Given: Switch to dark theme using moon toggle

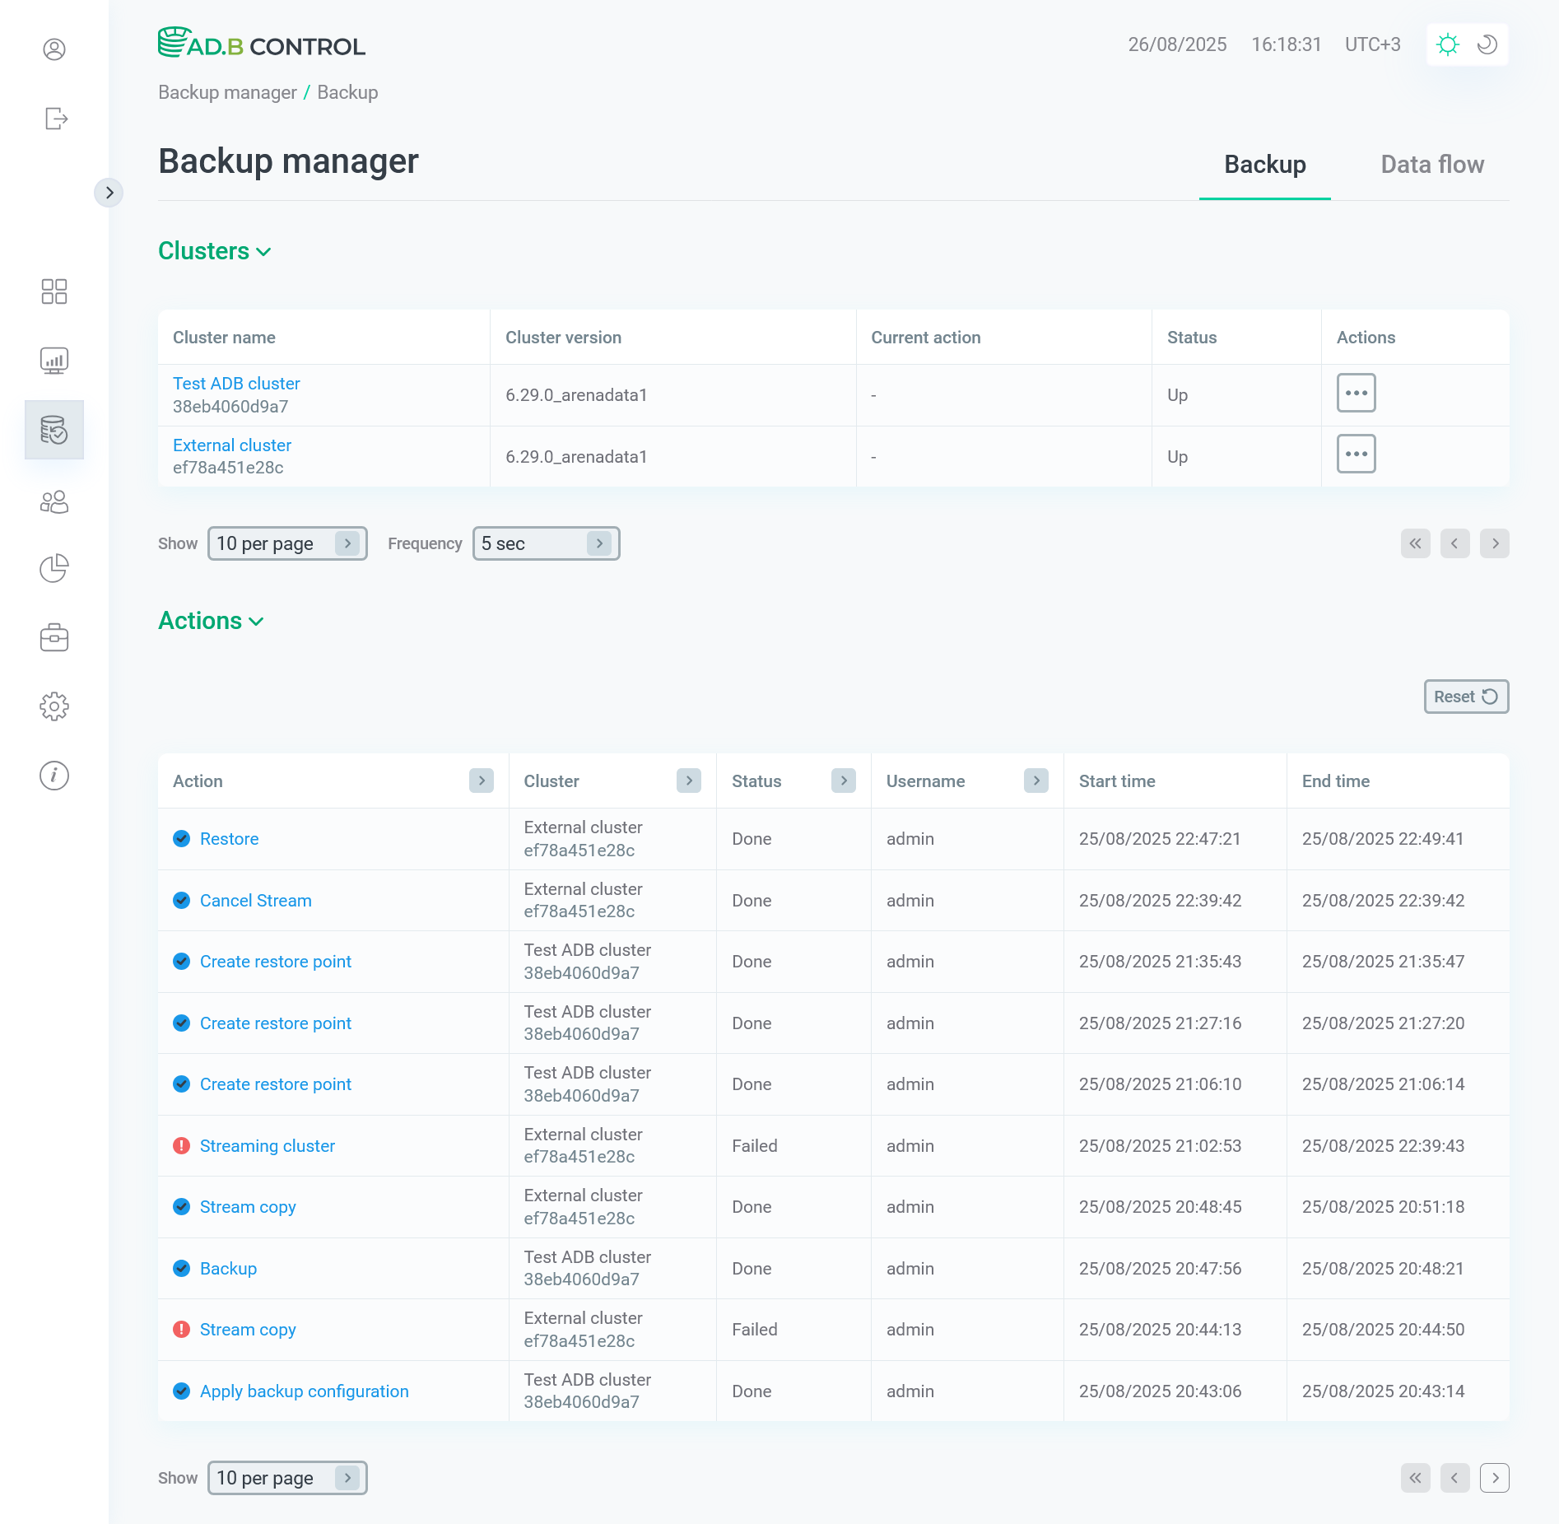Looking at the screenshot, I should pyautogui.click(x=1486, y=44).
